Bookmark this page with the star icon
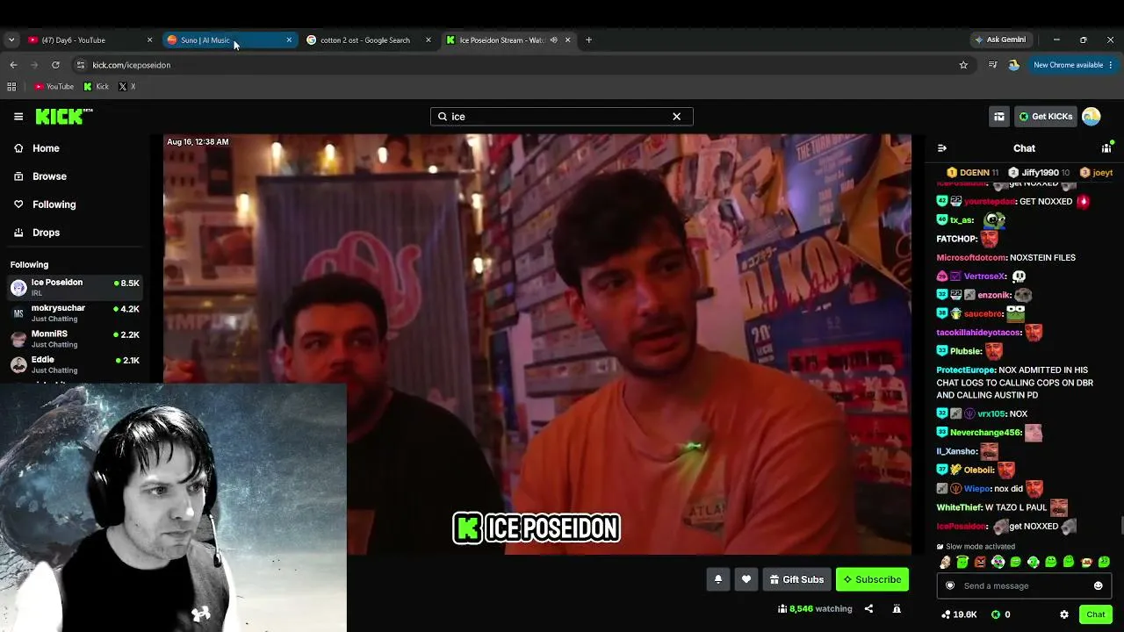Screen dimensions: 1124x632 963,65
